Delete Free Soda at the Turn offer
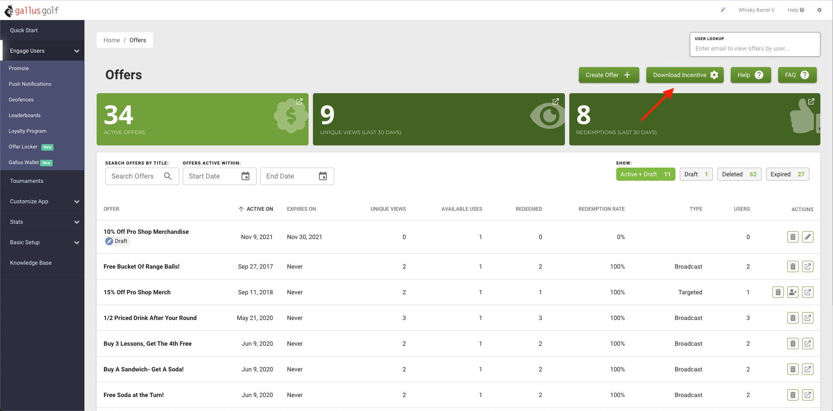Screen dimensions: 833x411 pos(793,395)
